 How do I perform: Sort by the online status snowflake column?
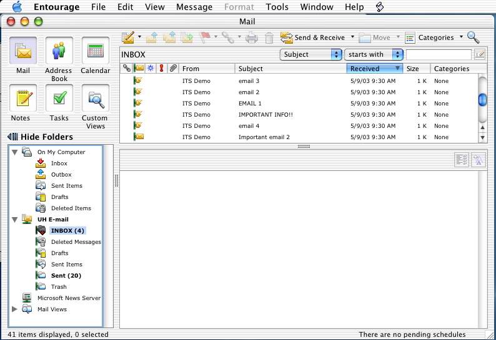[x=151, y=68]
